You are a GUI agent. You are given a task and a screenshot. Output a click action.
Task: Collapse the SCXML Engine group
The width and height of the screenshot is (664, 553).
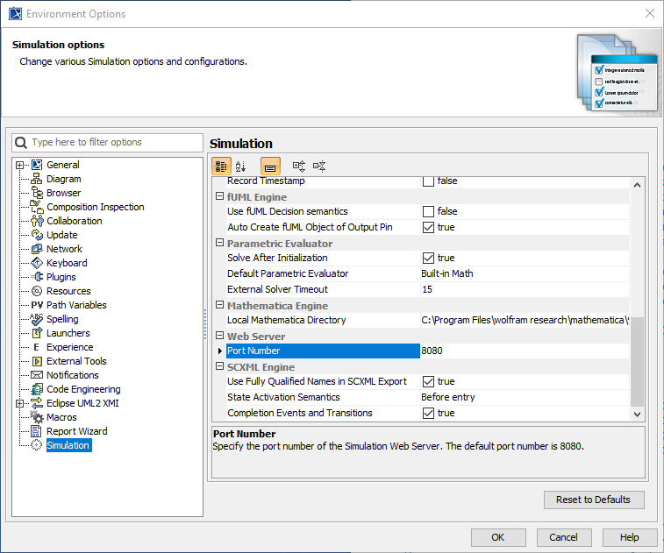(219, 366)
